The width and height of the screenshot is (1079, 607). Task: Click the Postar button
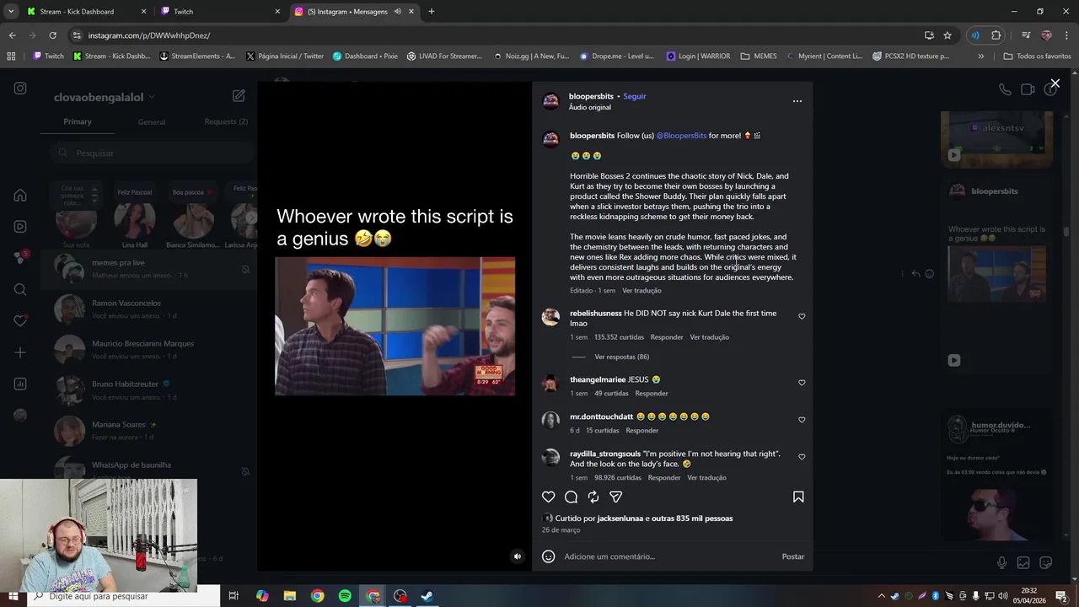[x=792, y=556]
